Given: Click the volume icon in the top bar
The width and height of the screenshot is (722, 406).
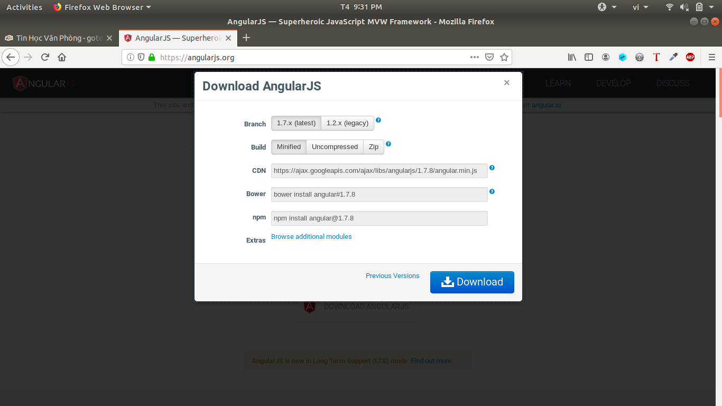Looking at the screenshot, I should click(684, 7).
